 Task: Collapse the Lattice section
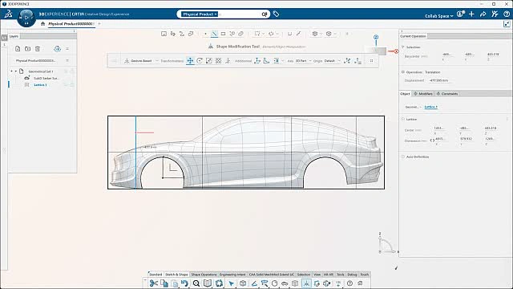pos(403,120)
